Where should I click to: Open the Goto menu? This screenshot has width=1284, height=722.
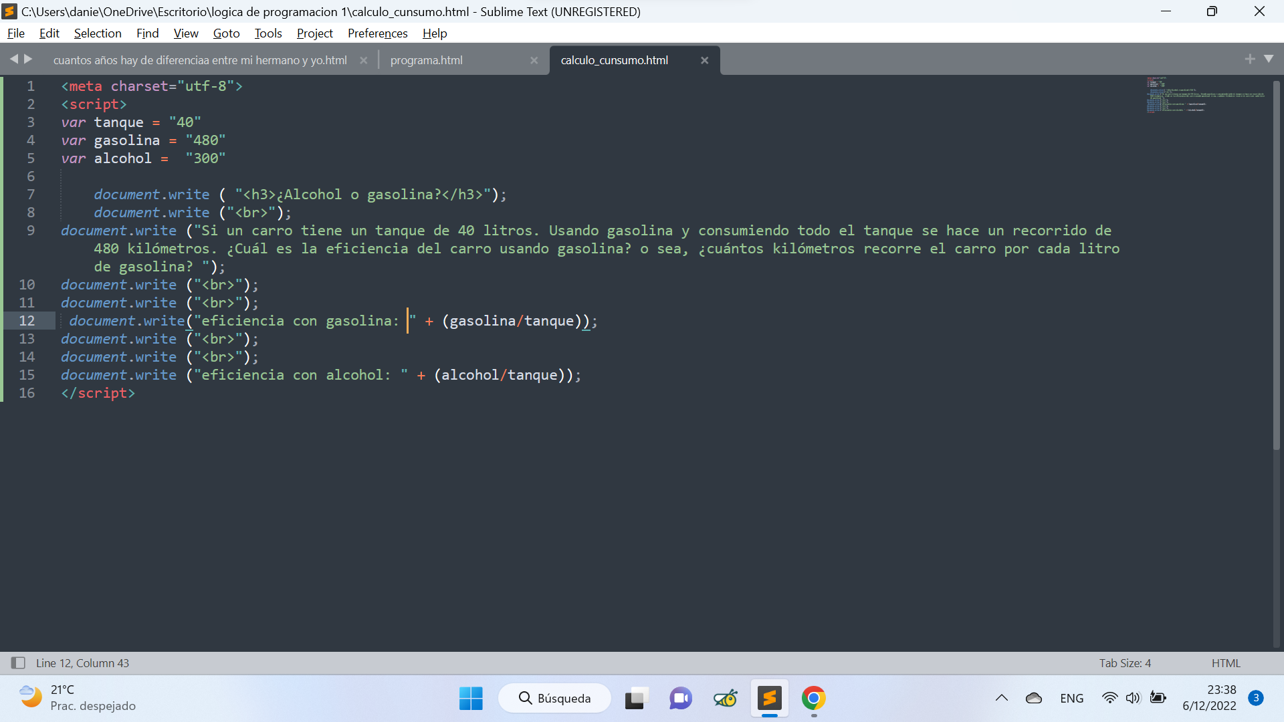click(226, 33)
